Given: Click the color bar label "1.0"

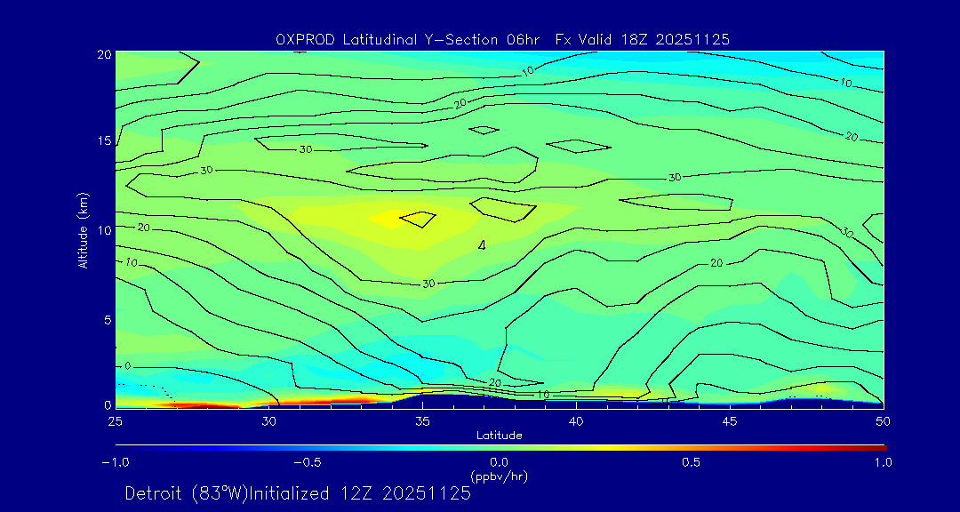Looking at the screenshot, I should (883, 462).
